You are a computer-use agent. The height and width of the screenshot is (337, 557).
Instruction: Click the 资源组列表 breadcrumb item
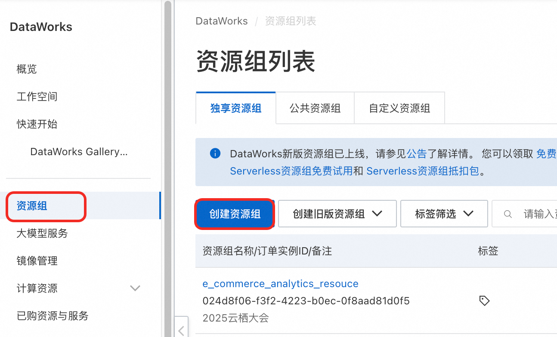pyautogui.click(x=291, y=21)
